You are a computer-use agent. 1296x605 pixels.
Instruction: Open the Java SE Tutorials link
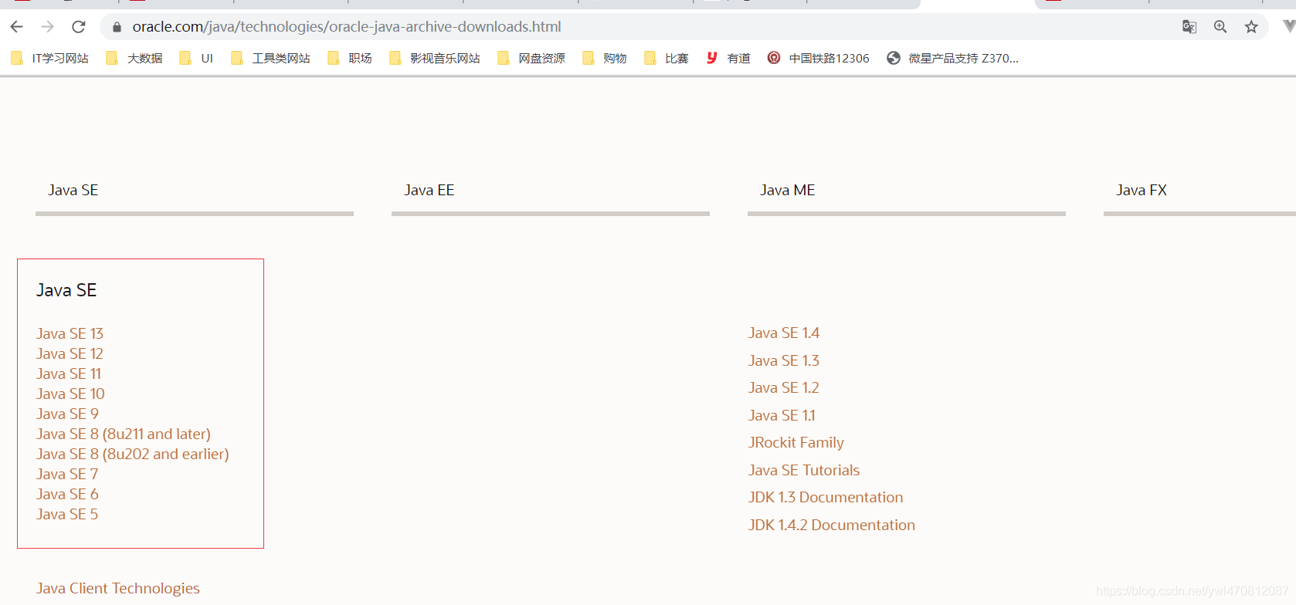[804, 470]
